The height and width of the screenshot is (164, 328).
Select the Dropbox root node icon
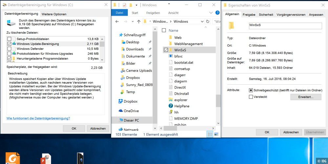pyautogui.click(x=120, y=101)
